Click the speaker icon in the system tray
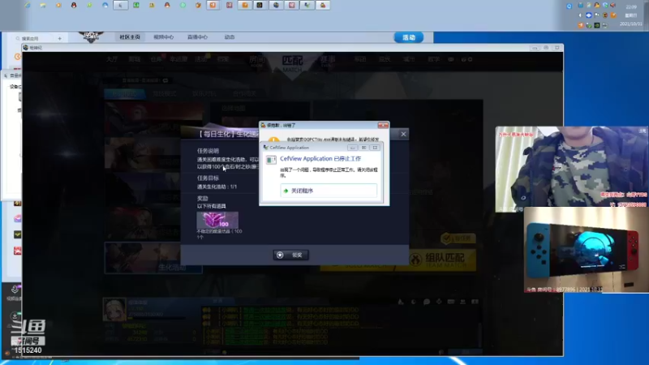Screen dimensions: 649x365 coord(613,6)
